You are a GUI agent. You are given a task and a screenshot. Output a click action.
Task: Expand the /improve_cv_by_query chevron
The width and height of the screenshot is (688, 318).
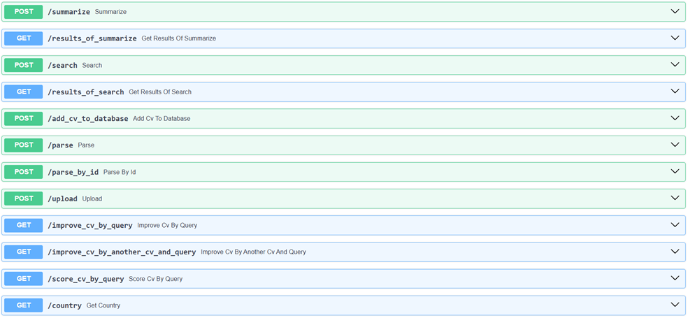(675, 225)
